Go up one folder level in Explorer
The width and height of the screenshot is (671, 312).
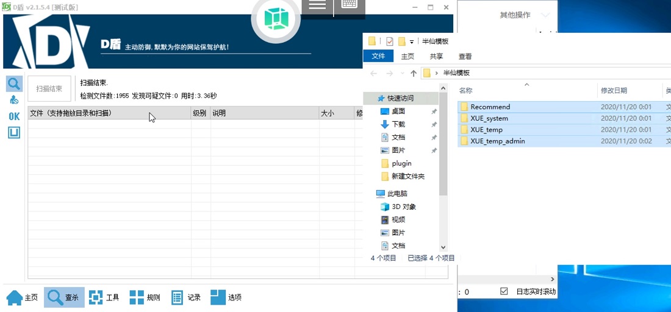414,73
